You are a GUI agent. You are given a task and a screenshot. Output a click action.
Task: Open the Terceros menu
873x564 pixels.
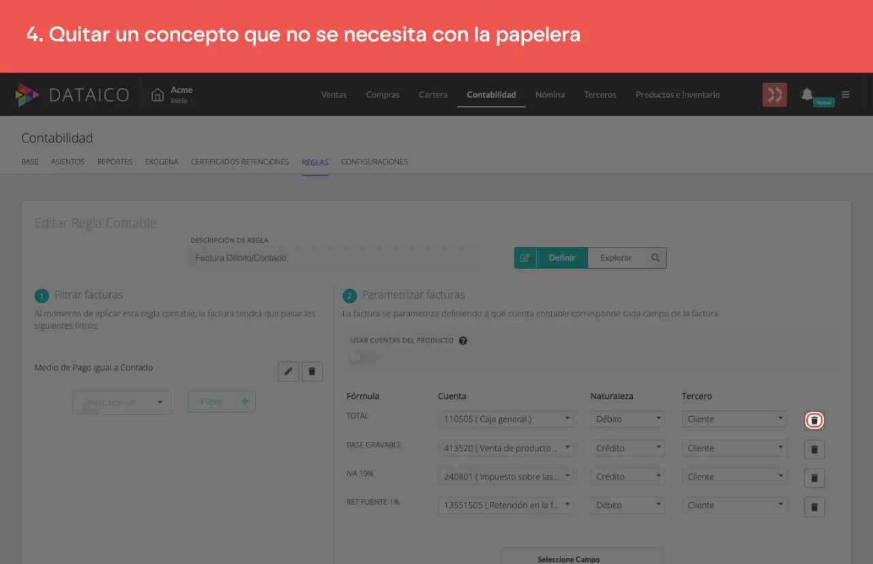pyautogui.click(x=600, y=95)
